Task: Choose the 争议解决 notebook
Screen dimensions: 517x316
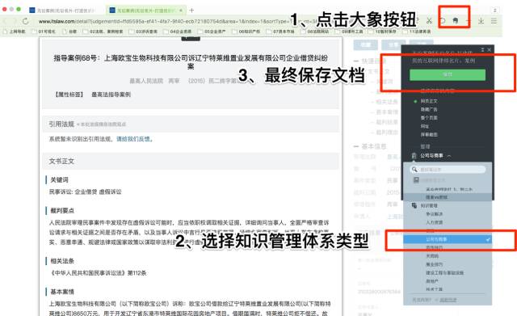Action: coord(435,214)
